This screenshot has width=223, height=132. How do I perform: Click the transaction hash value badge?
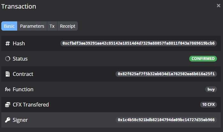138,43
